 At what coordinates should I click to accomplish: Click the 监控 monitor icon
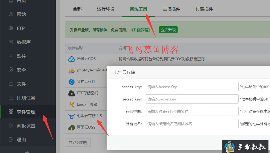11,56
